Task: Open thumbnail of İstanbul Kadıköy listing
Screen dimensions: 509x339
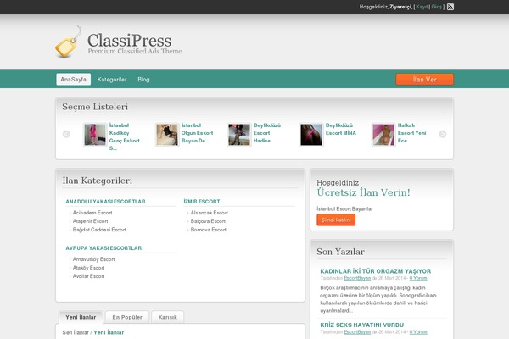Action: [95, 135]
